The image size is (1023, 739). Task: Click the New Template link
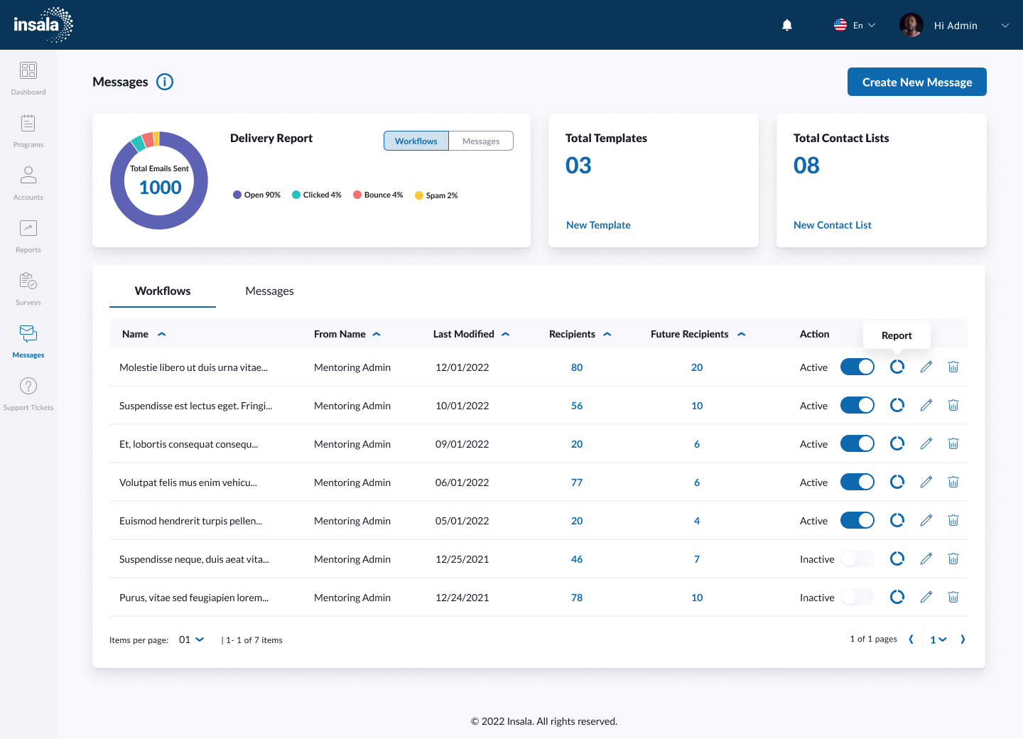(x=598, y=225)
